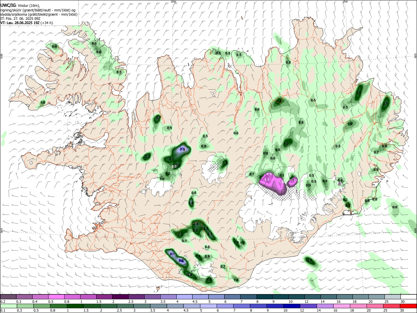Viewport: 417px width, 313px height.
Task: Pick the dark purple snow swatch between 2 and 2.5
Action: click(x=120, y=297)
